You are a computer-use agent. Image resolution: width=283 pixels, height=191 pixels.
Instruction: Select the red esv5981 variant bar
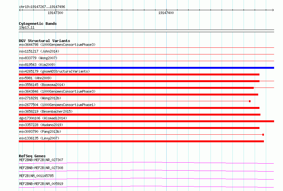pos(139,81)
